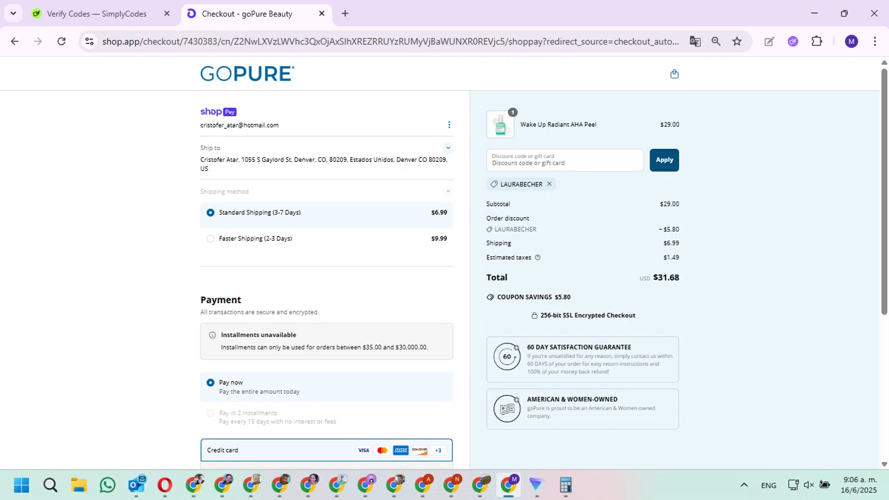This screenshot has height=500, width=889.
Task: Remove the LAURABECHER discount tag
Action: point(549,184)
